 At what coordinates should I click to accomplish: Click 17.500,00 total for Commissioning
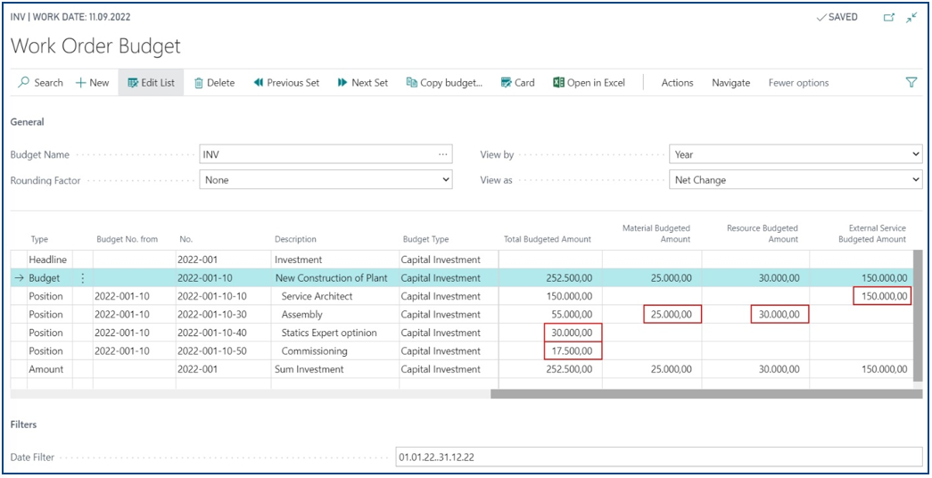573,350
